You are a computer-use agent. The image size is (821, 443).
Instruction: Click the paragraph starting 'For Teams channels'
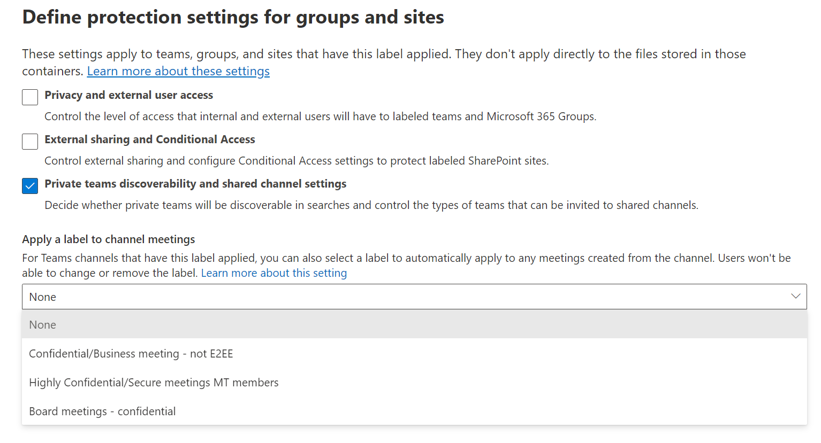(375, 259)
